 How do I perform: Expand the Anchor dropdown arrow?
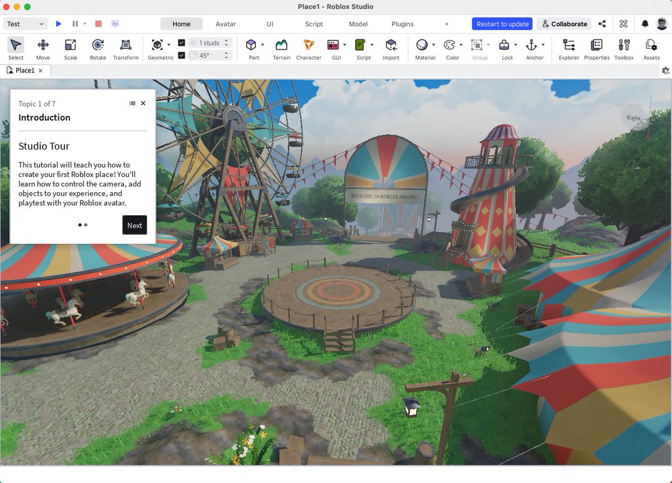click(x=543, y=45)
